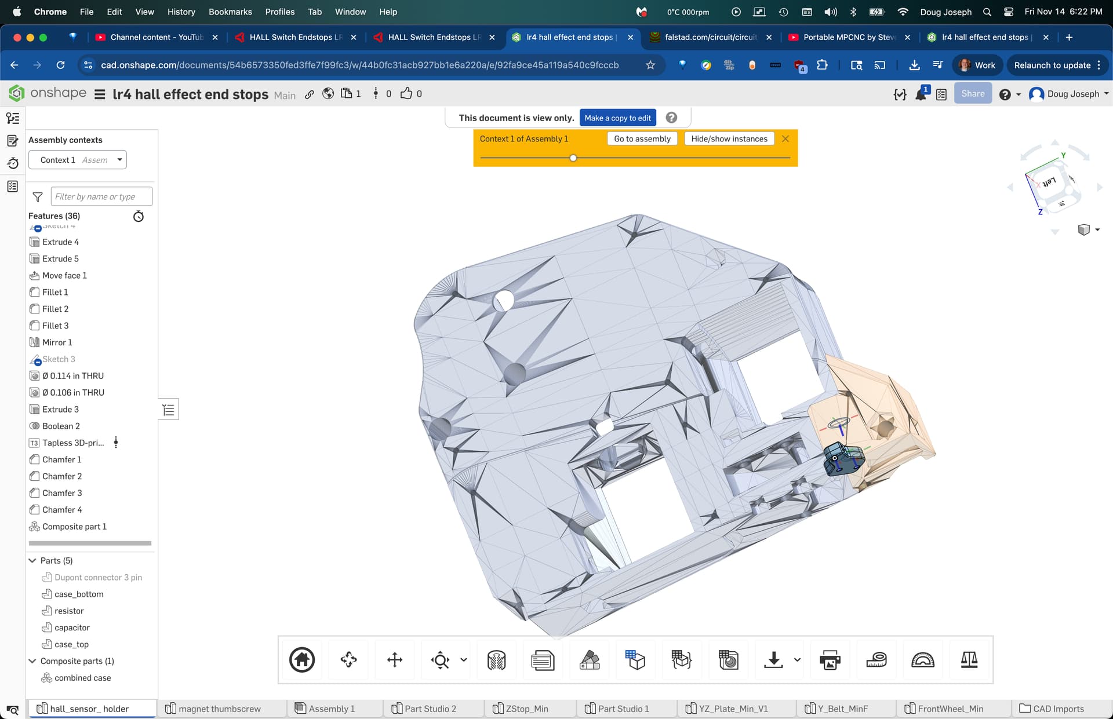The width and height of the screenshot is (1113, 719).
Task: Click the filter funnel icon in feature panel
Action: 38,197
